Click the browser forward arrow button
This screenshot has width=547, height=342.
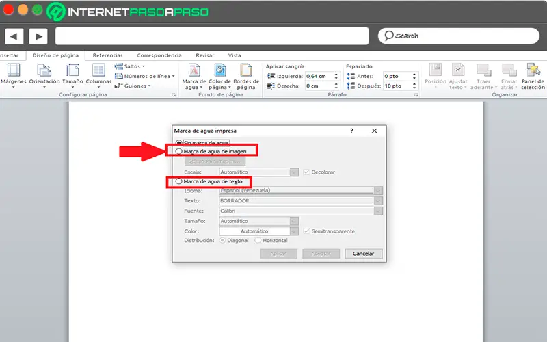pos(38,36)
